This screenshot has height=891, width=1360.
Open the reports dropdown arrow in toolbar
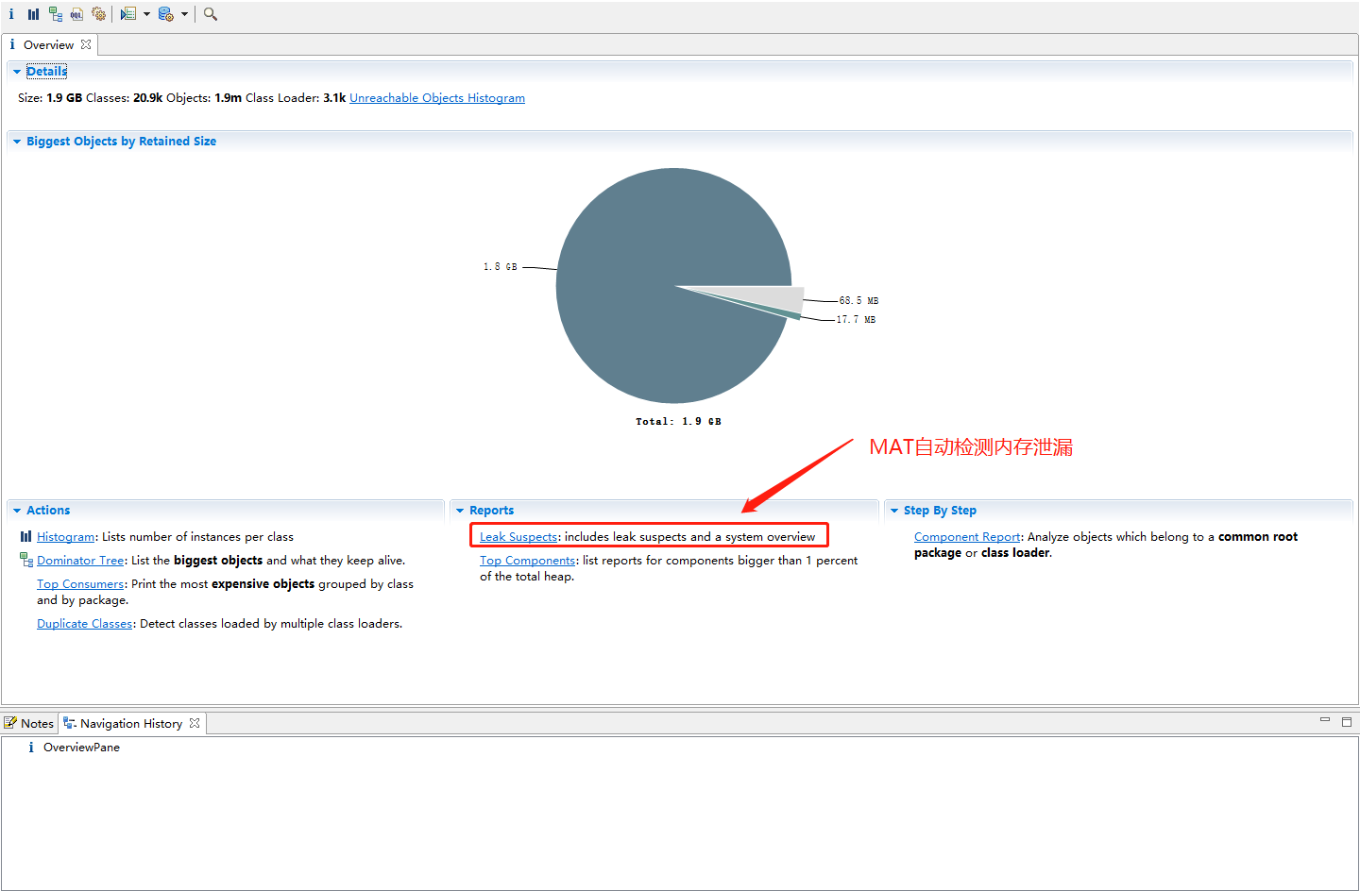coord(146,14)
